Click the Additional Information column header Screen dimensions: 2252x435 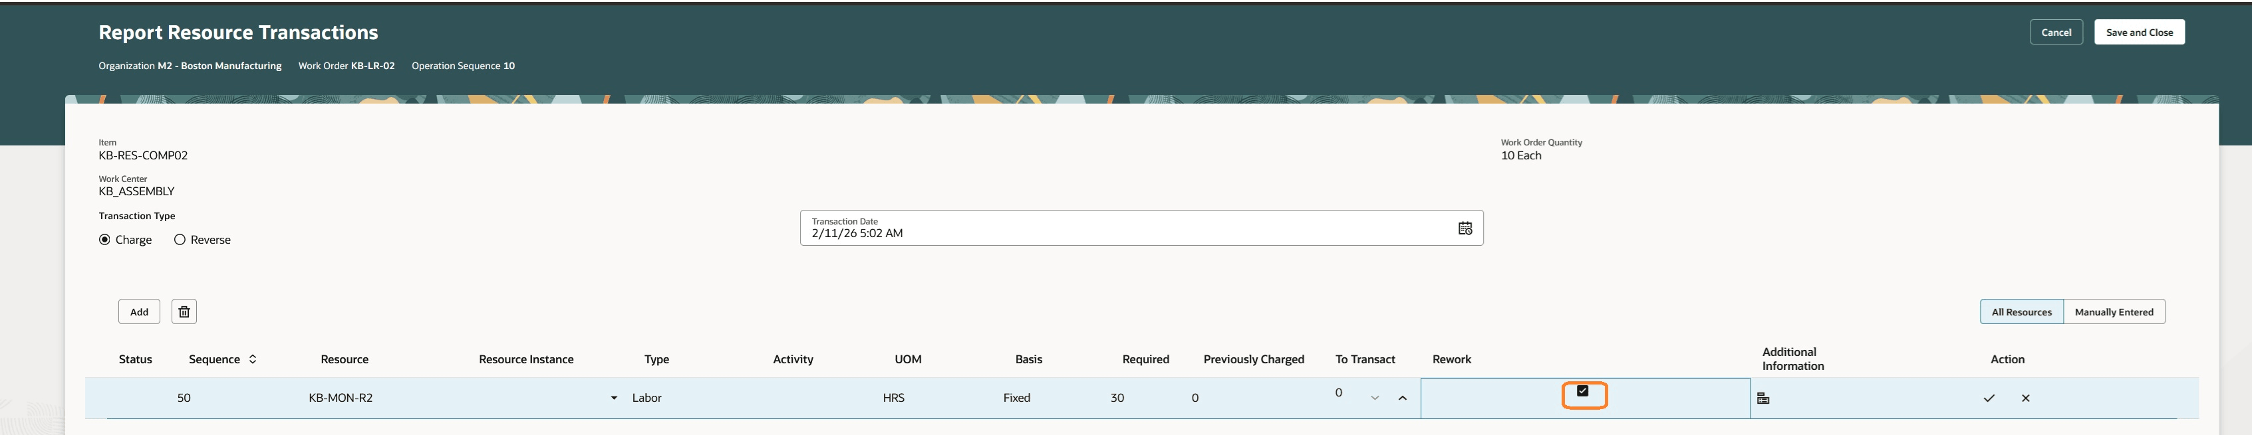[x=1793, y=359]
